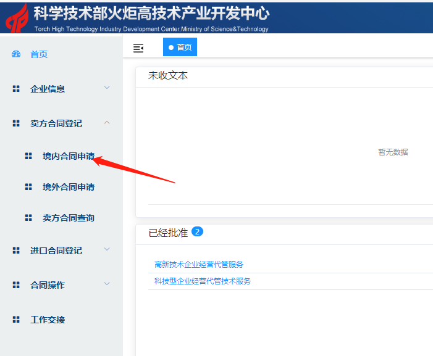Screen dimensions: 433x356
Task: Click the grid icon next to 工作交接
Action: pos(16,320)
